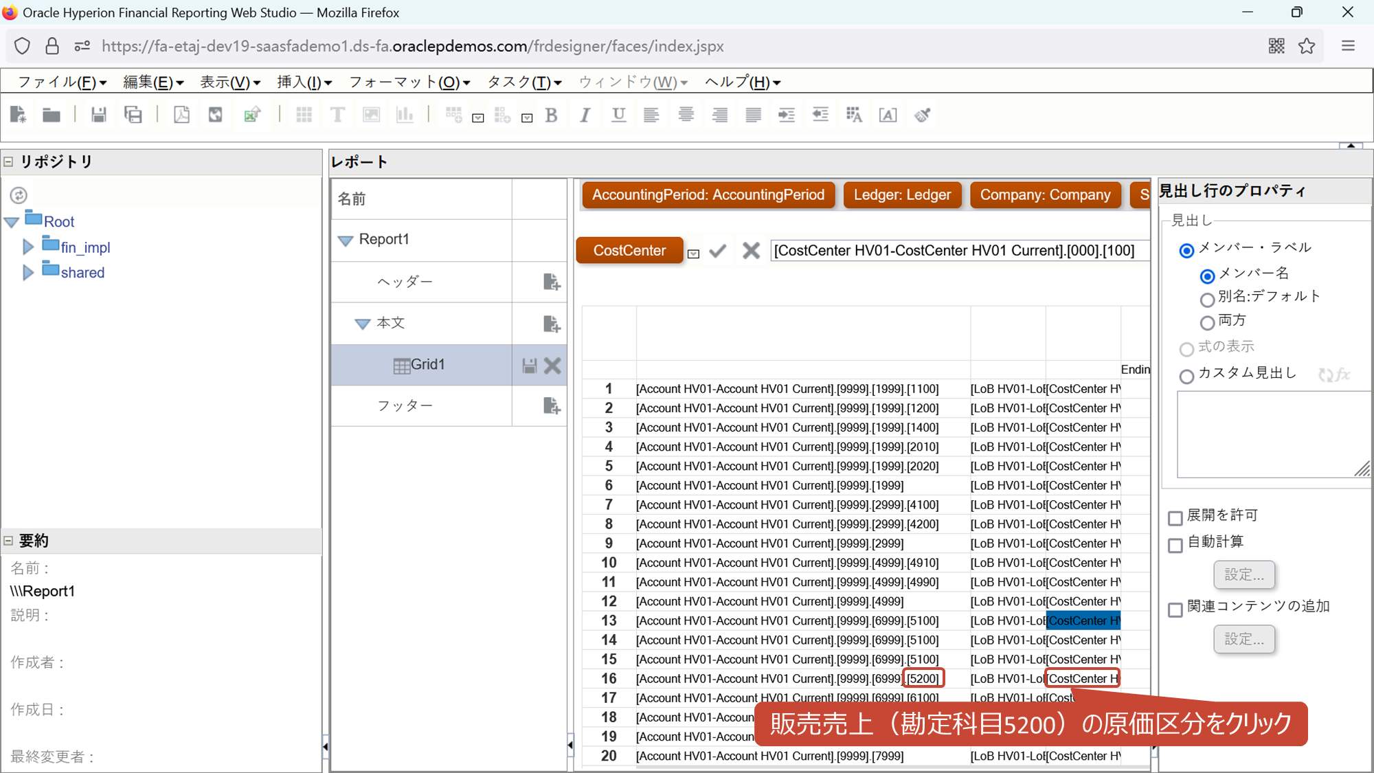Check the 自動計算 checkbox
Screen dimensions: 1374x773
[1175, 545]
